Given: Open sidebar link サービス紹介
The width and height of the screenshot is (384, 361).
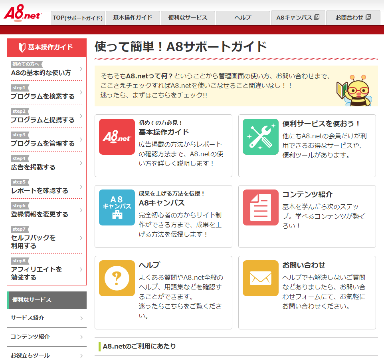Looking at the screenshot, I should [x=47, y=318].
